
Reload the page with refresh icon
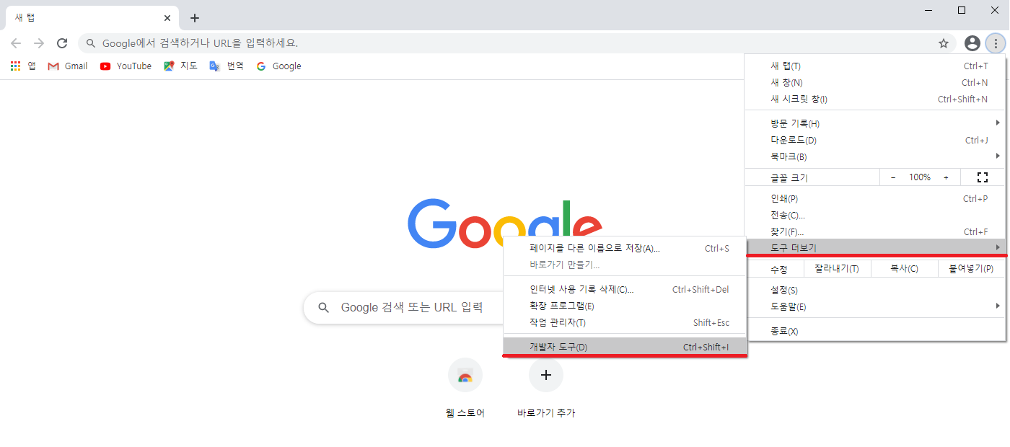point(62,43)
